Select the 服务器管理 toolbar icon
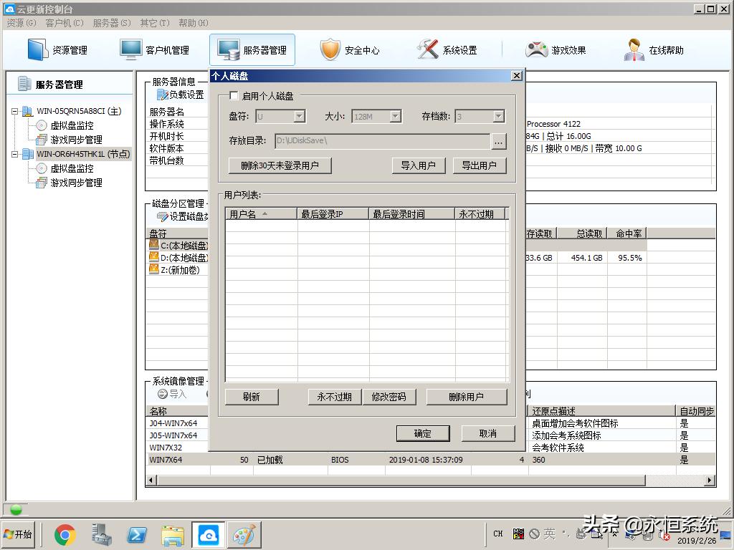 coord(251,50)
